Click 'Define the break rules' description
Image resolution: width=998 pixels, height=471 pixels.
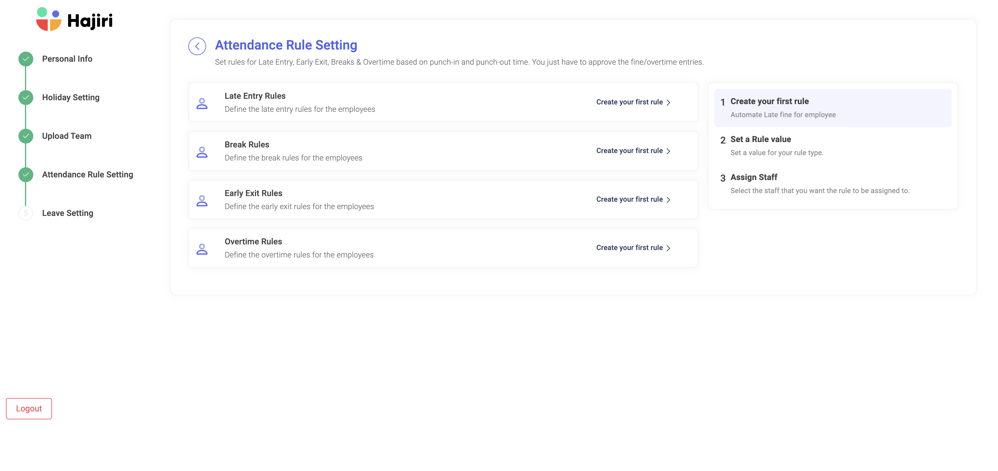(x=293, y=158)
